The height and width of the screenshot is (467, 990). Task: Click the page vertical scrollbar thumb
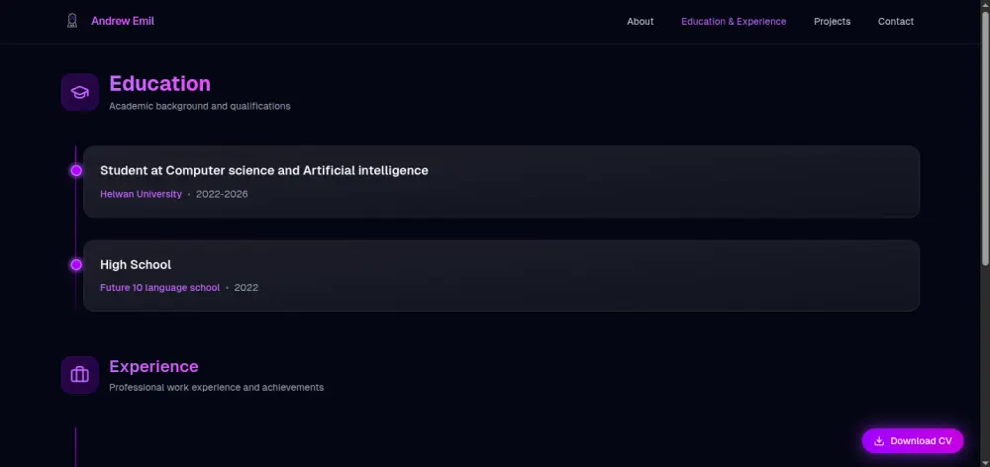(985, 139)
